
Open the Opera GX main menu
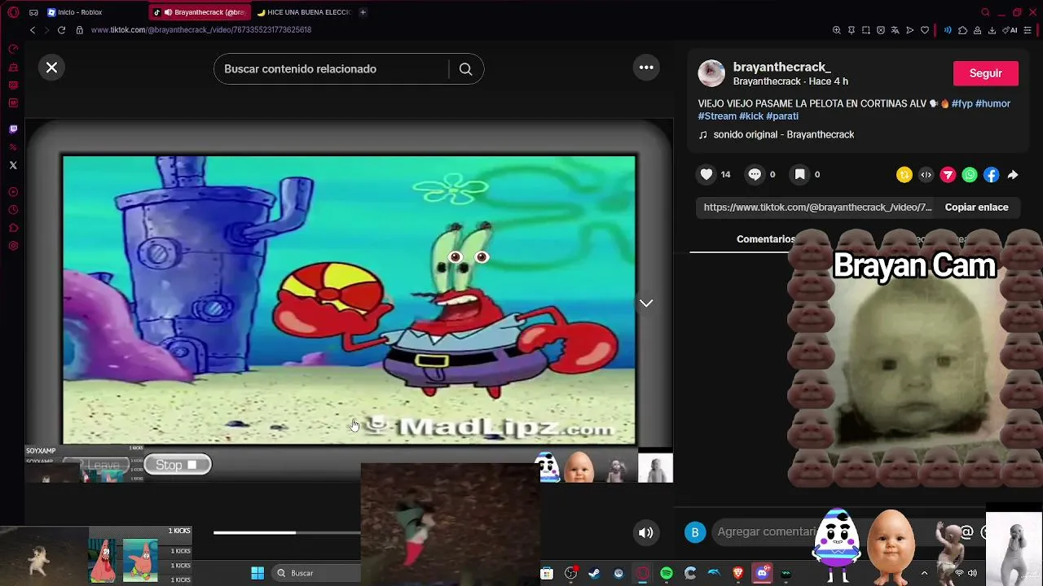pyautogui.click(x=12, y=12)
